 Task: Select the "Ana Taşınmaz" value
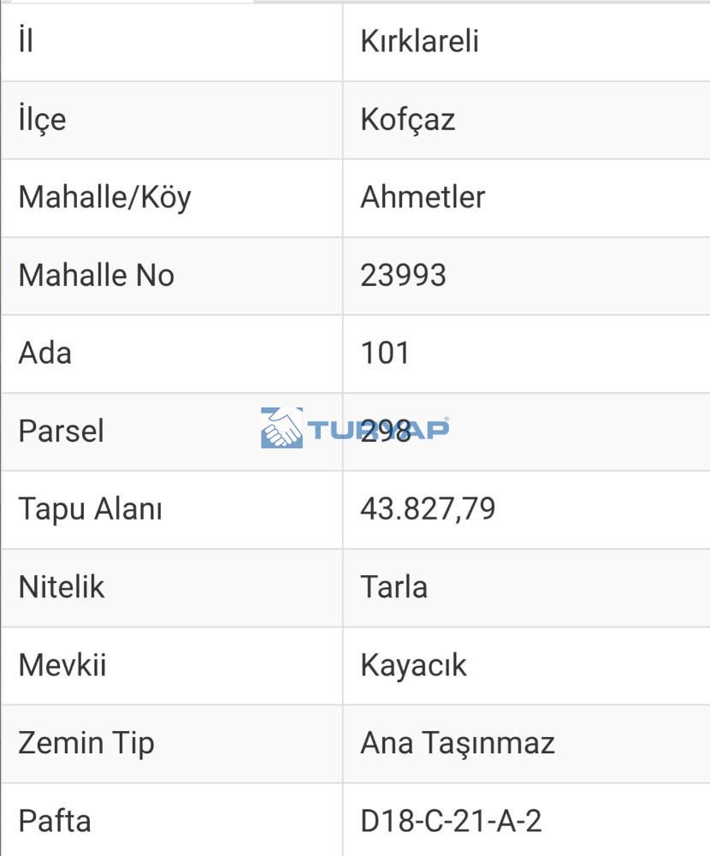click(x=458, y=742)
